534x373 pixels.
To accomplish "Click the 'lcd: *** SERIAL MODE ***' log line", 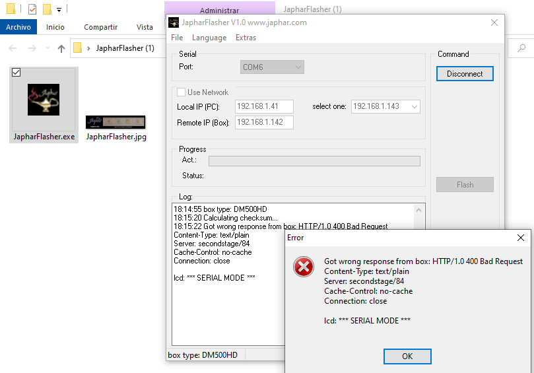I will point(215,278).
